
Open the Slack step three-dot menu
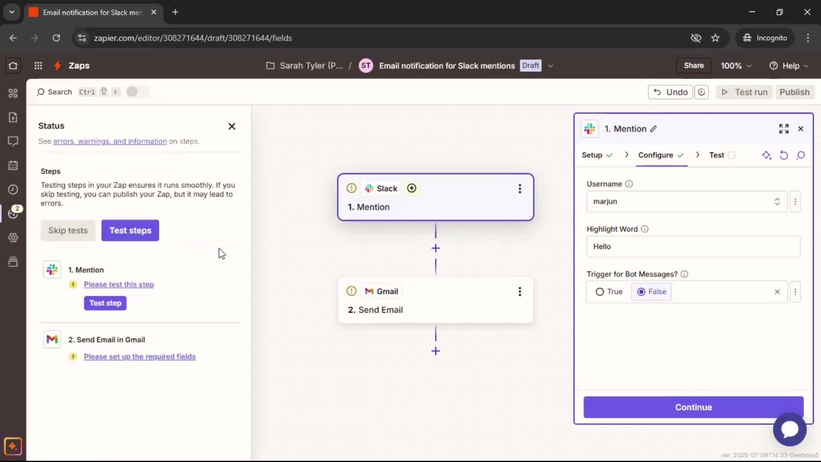tap(520, 189)
